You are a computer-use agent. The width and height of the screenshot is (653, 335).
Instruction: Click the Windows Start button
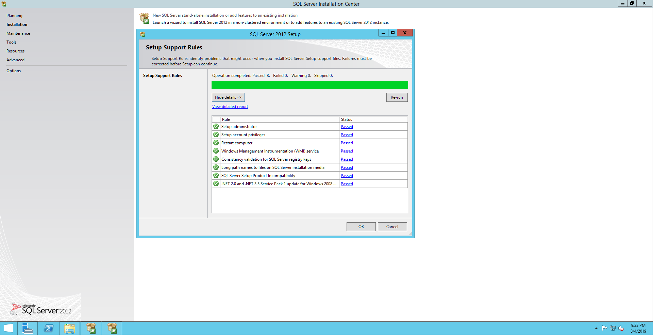tap(8, 328)
